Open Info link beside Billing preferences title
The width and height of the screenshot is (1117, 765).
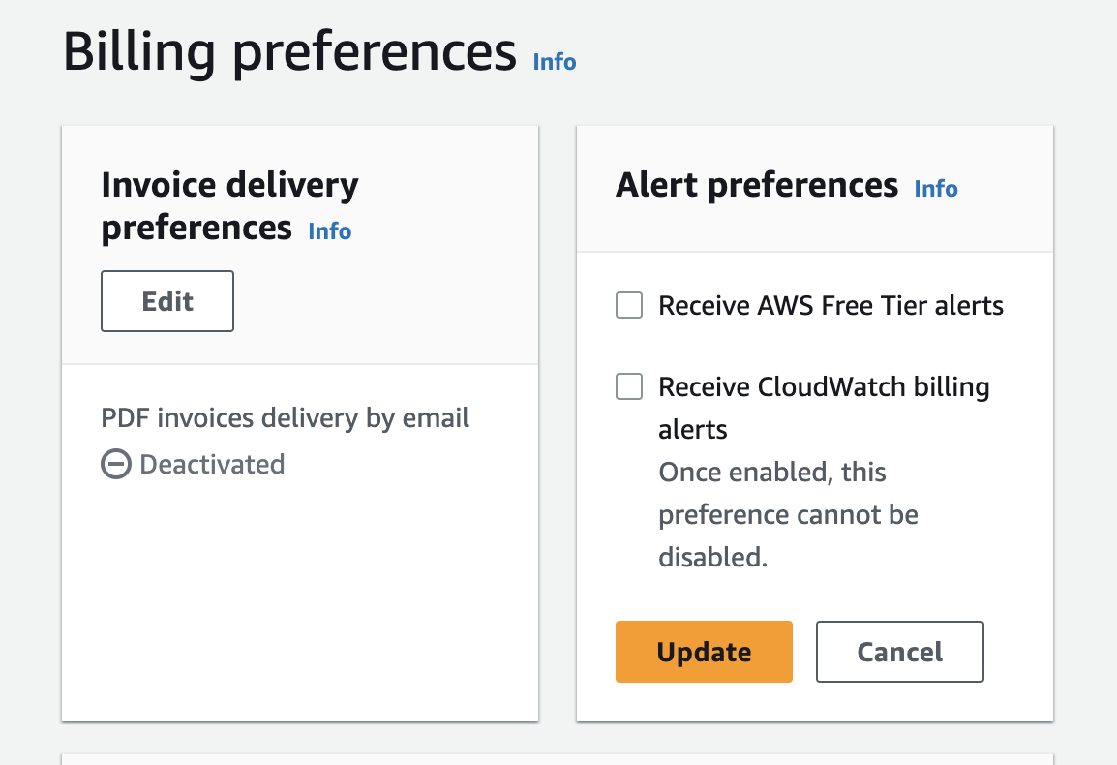pos(555,62)
